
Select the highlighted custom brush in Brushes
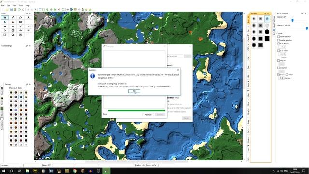267,19
